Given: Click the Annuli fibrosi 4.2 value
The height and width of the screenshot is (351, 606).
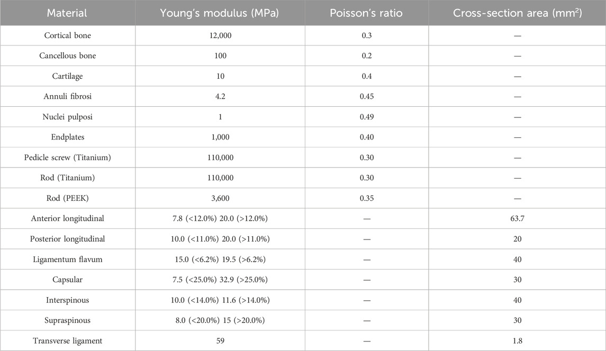Looking at the screenshot, I should 220,97.
